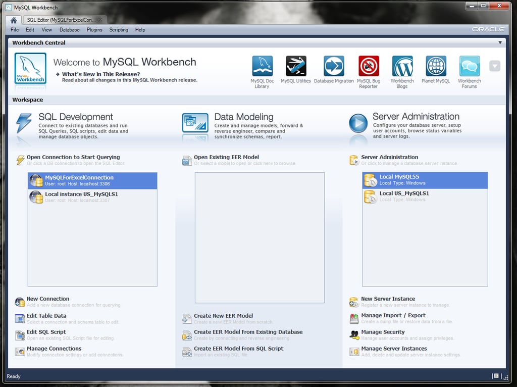Open the Planet MySQL icon
517x387 pixels.
point(436,66)
